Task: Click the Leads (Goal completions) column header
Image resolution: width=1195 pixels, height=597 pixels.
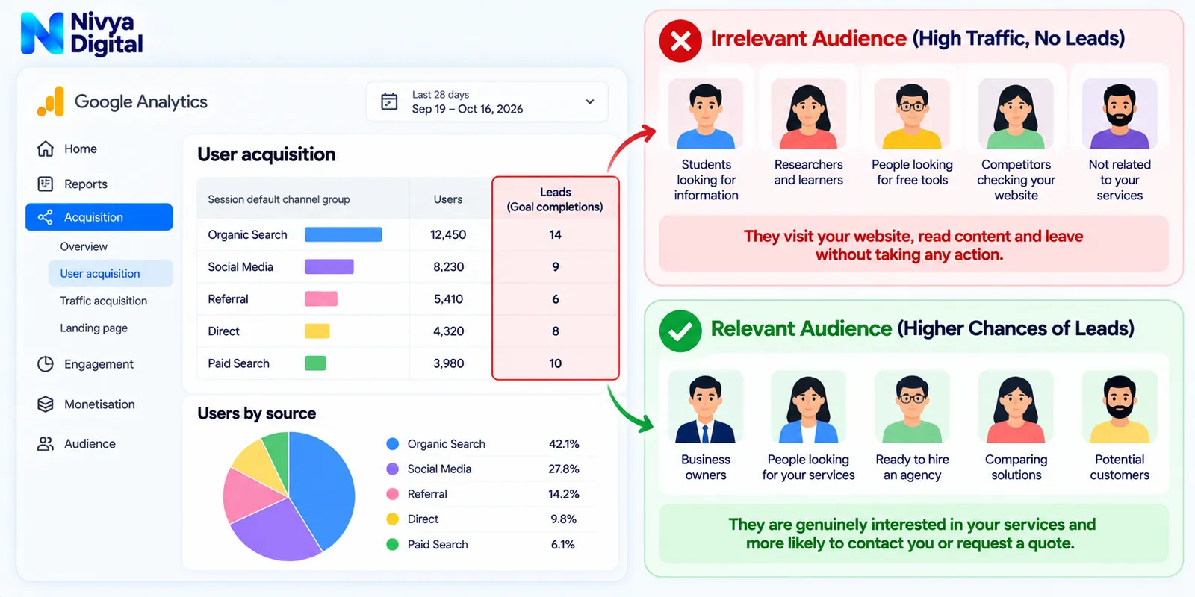Action: pos(555,199)
